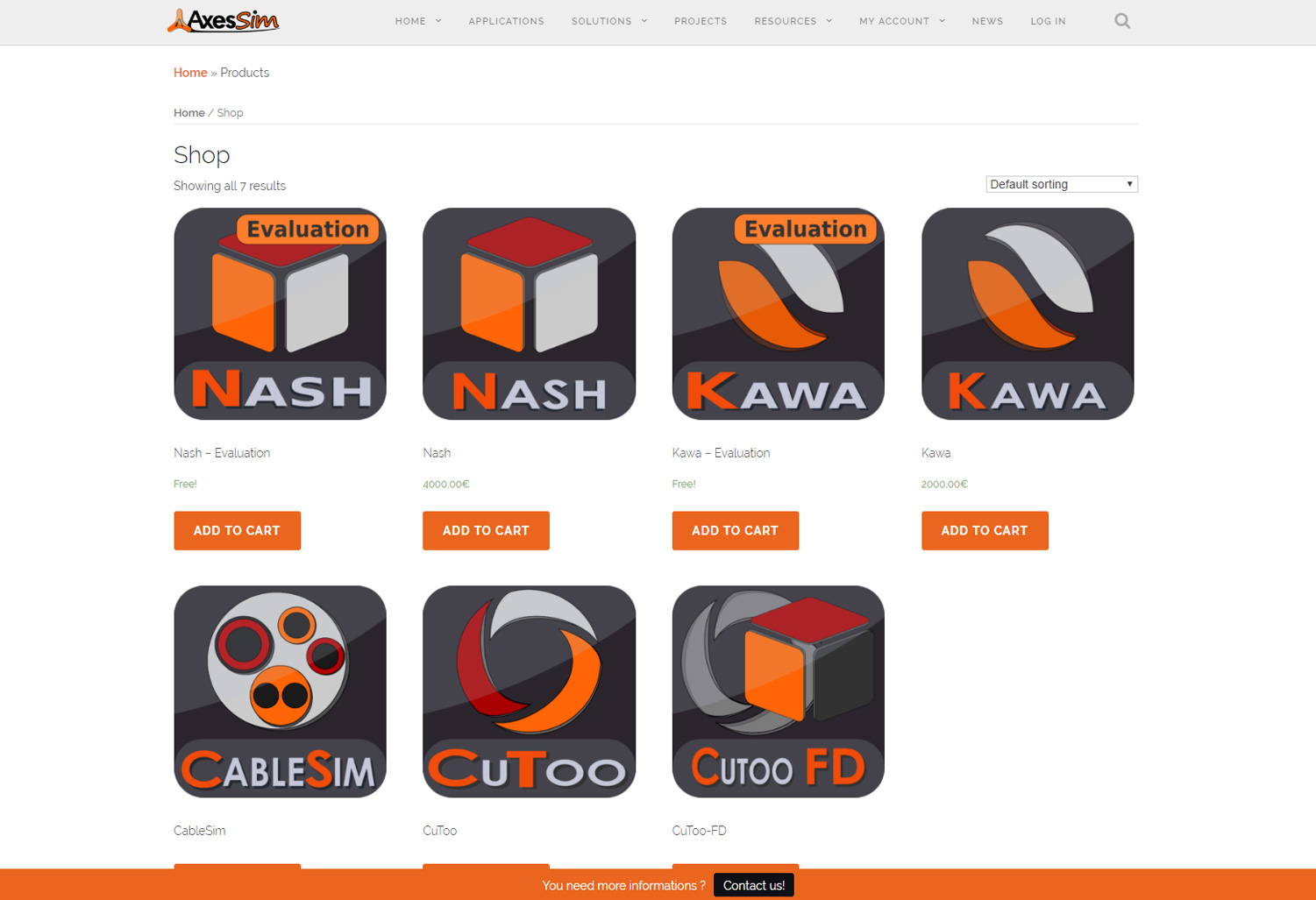Image resolution: width=1316 pixels, height=900 pixels.
Task: Open the Default sorting dropdown
Action: point(1062,184)
